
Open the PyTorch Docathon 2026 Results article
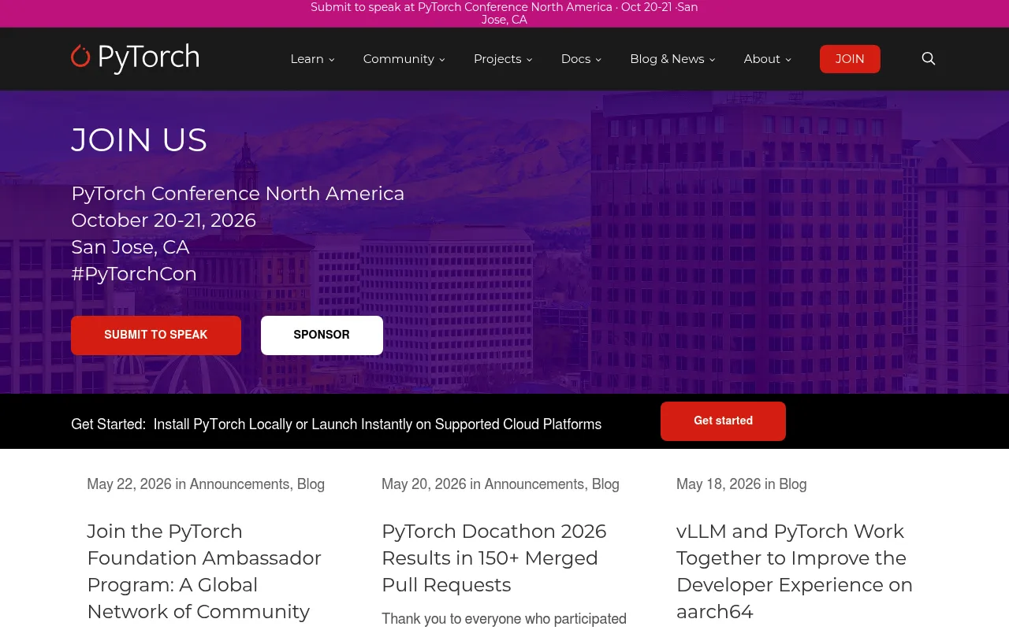pos(494,558)
